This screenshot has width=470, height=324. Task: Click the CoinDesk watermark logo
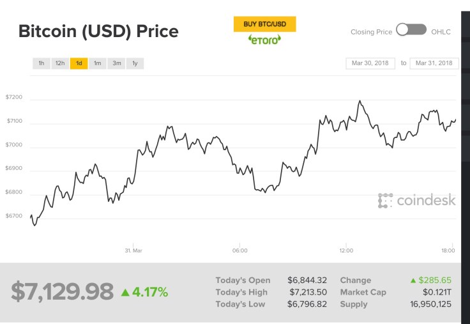416,201
